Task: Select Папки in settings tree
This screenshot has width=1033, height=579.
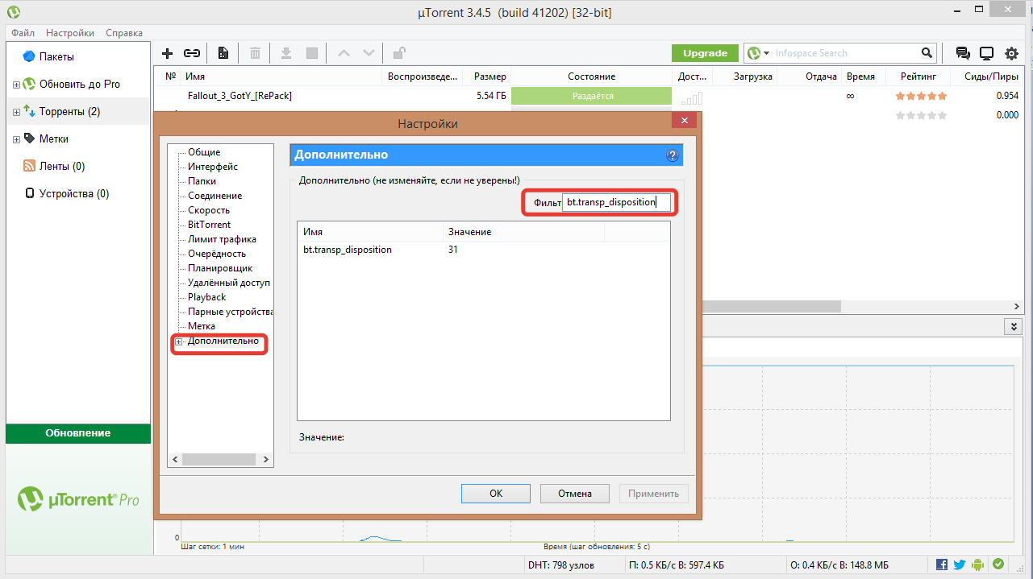Action: coord(202,181)
